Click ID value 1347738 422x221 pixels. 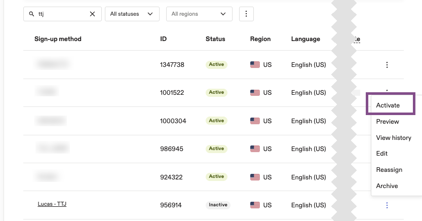click(172, 64)
